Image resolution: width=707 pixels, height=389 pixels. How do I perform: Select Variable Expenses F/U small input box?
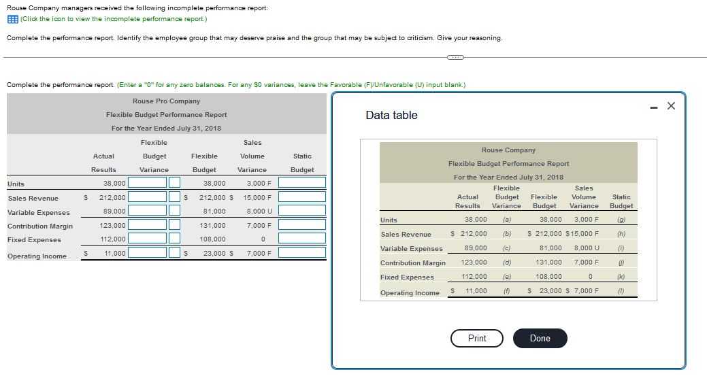(174, 211)
